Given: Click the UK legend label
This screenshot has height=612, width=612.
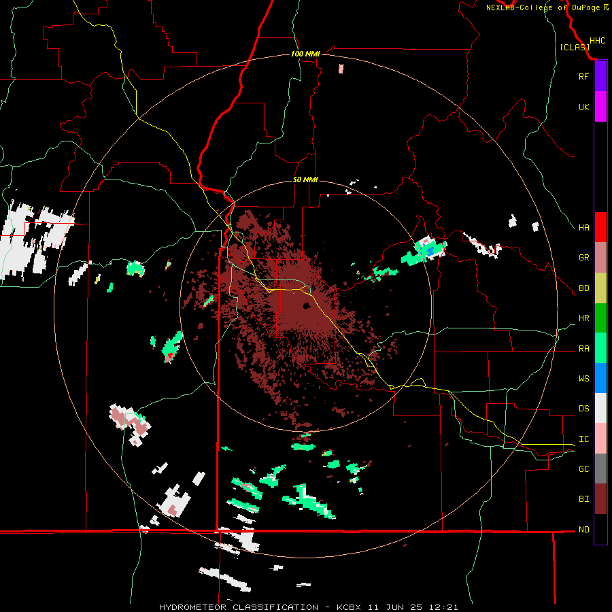Looking at the screenshot, I should click(583, 107).
